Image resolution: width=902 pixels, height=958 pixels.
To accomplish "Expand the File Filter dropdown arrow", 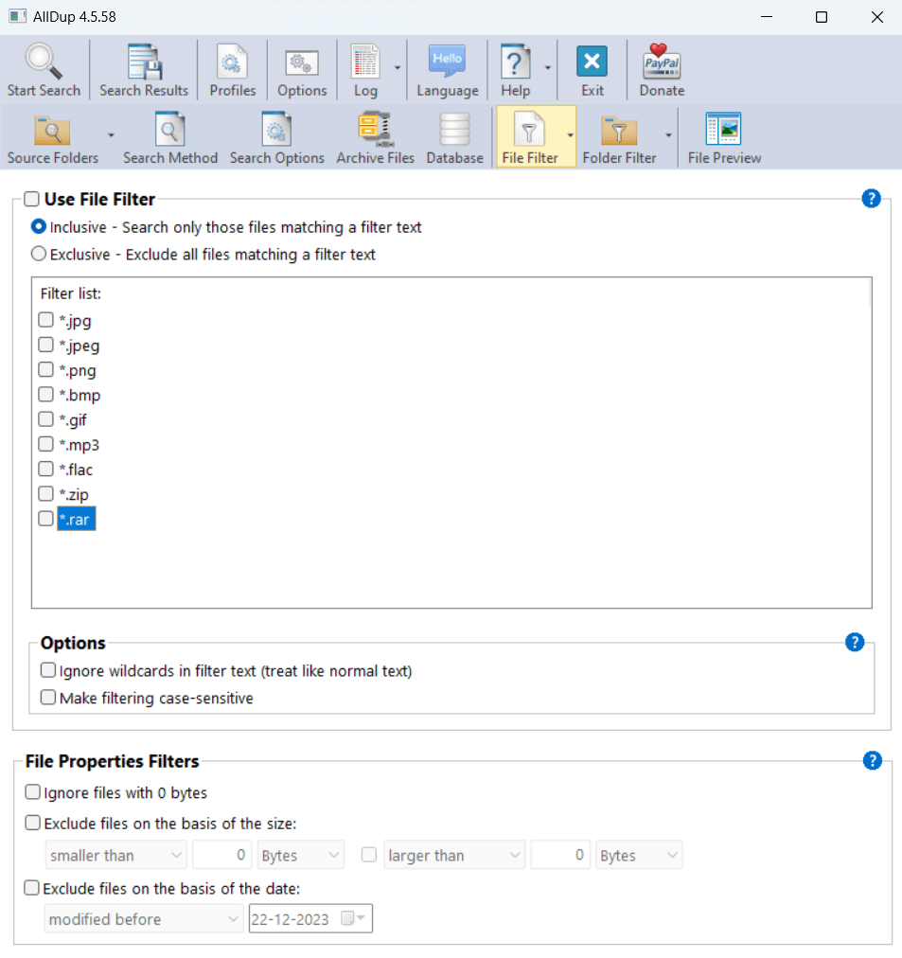I will 570,135.
